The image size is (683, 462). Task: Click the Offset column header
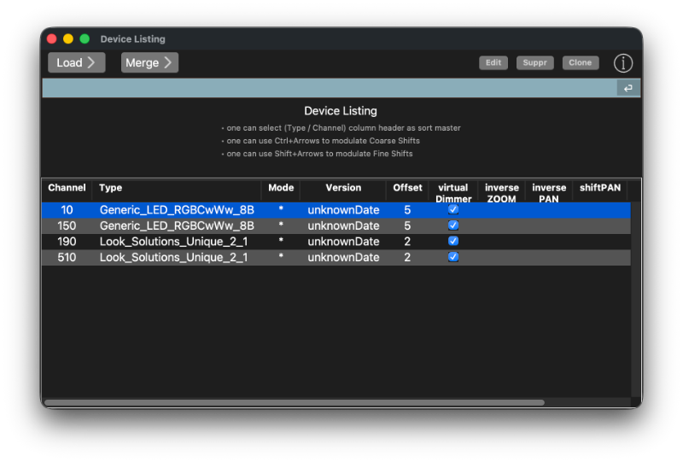click(x=407, y=188)
